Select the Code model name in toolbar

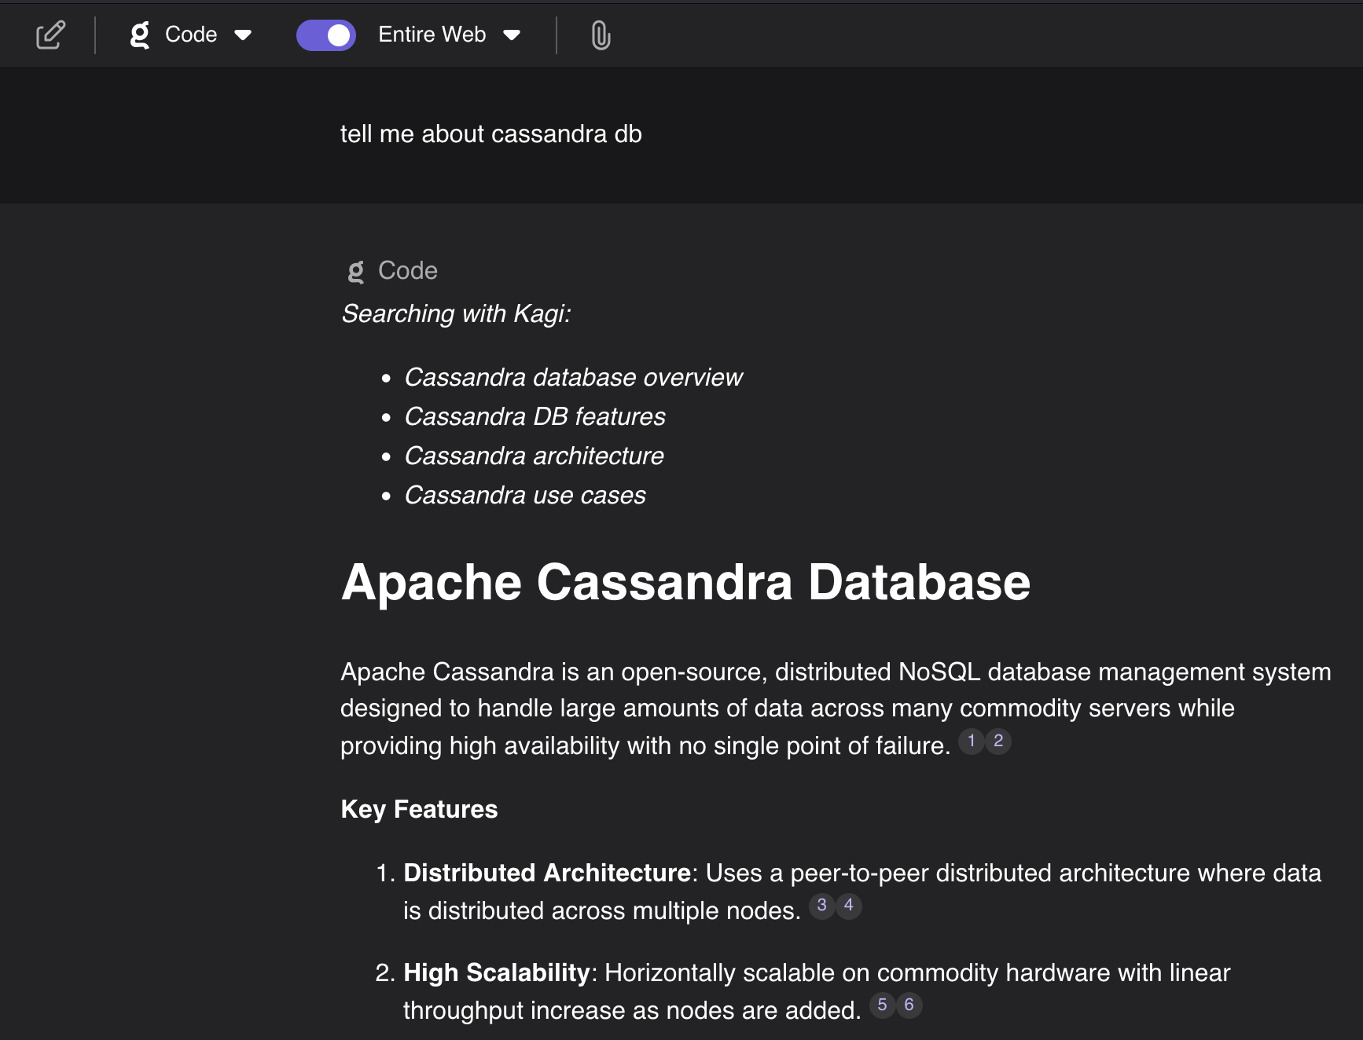pyautogui.click(x=191, y=35)
